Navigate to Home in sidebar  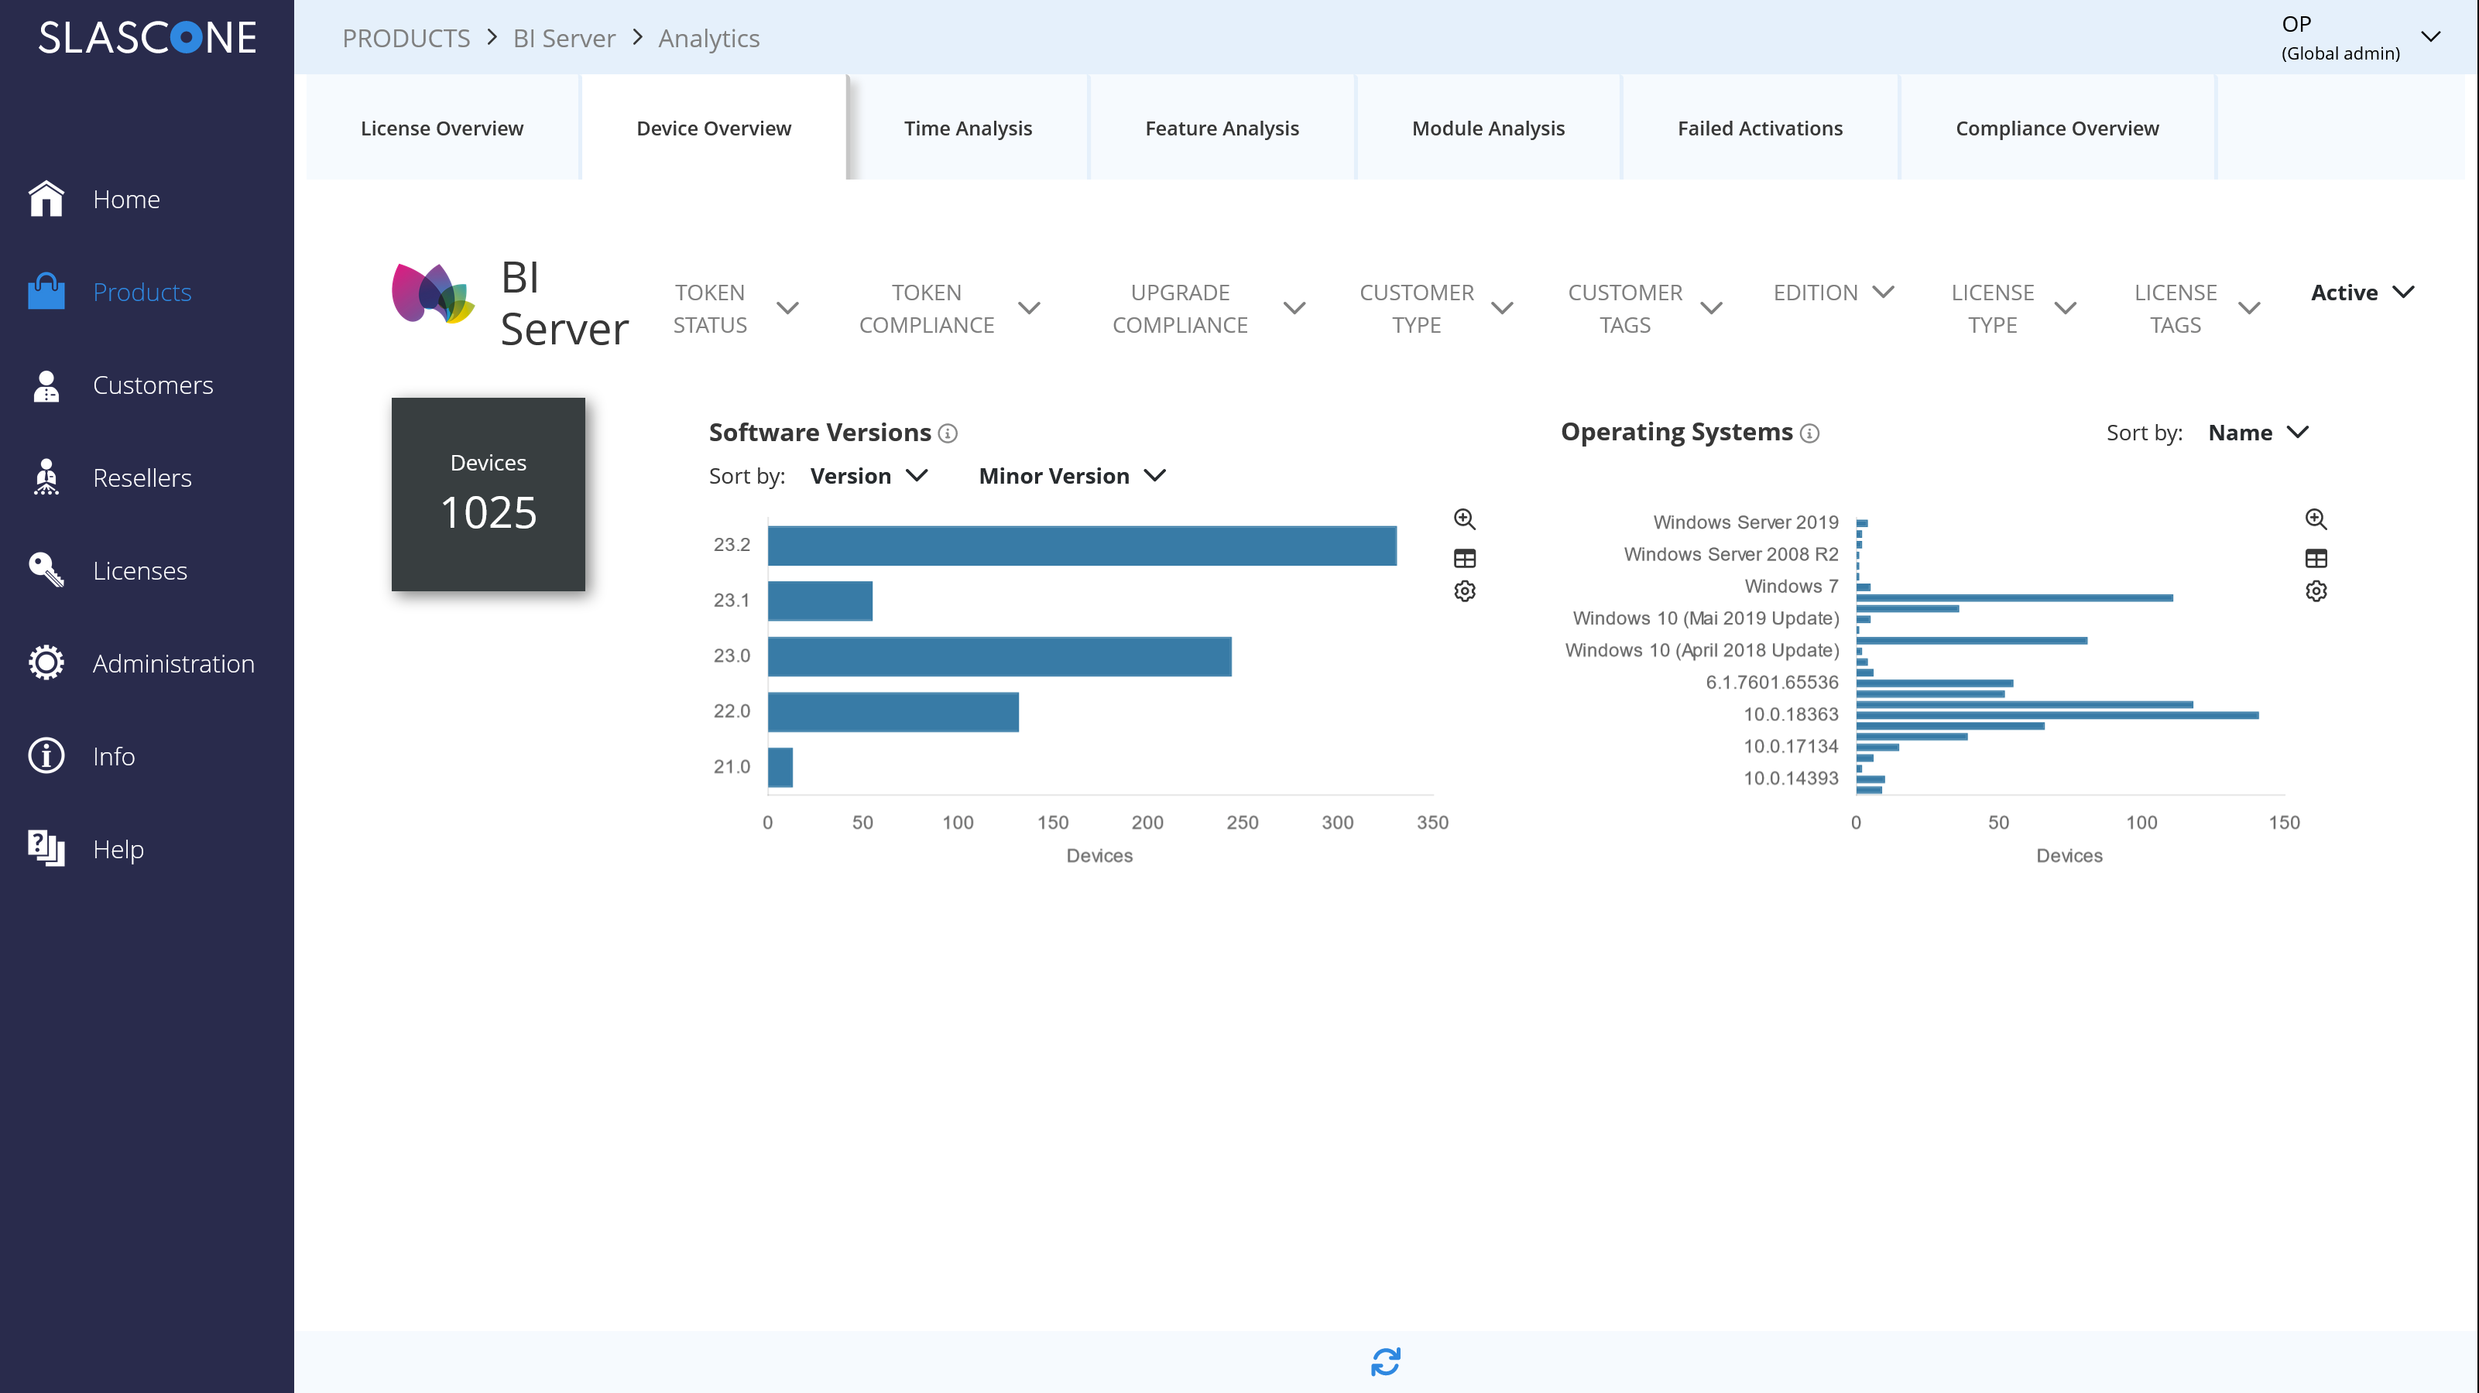click(x=127, y=199)
